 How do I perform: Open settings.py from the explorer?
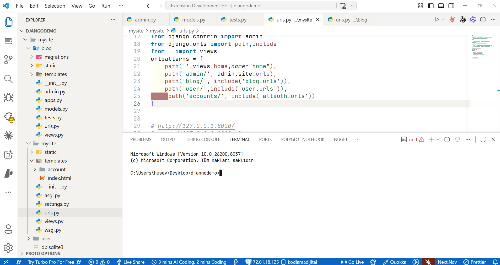pos(57,204)
